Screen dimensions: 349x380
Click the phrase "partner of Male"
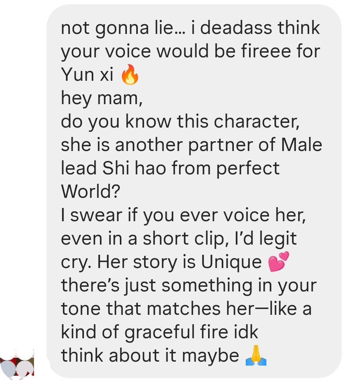[255, 145]
